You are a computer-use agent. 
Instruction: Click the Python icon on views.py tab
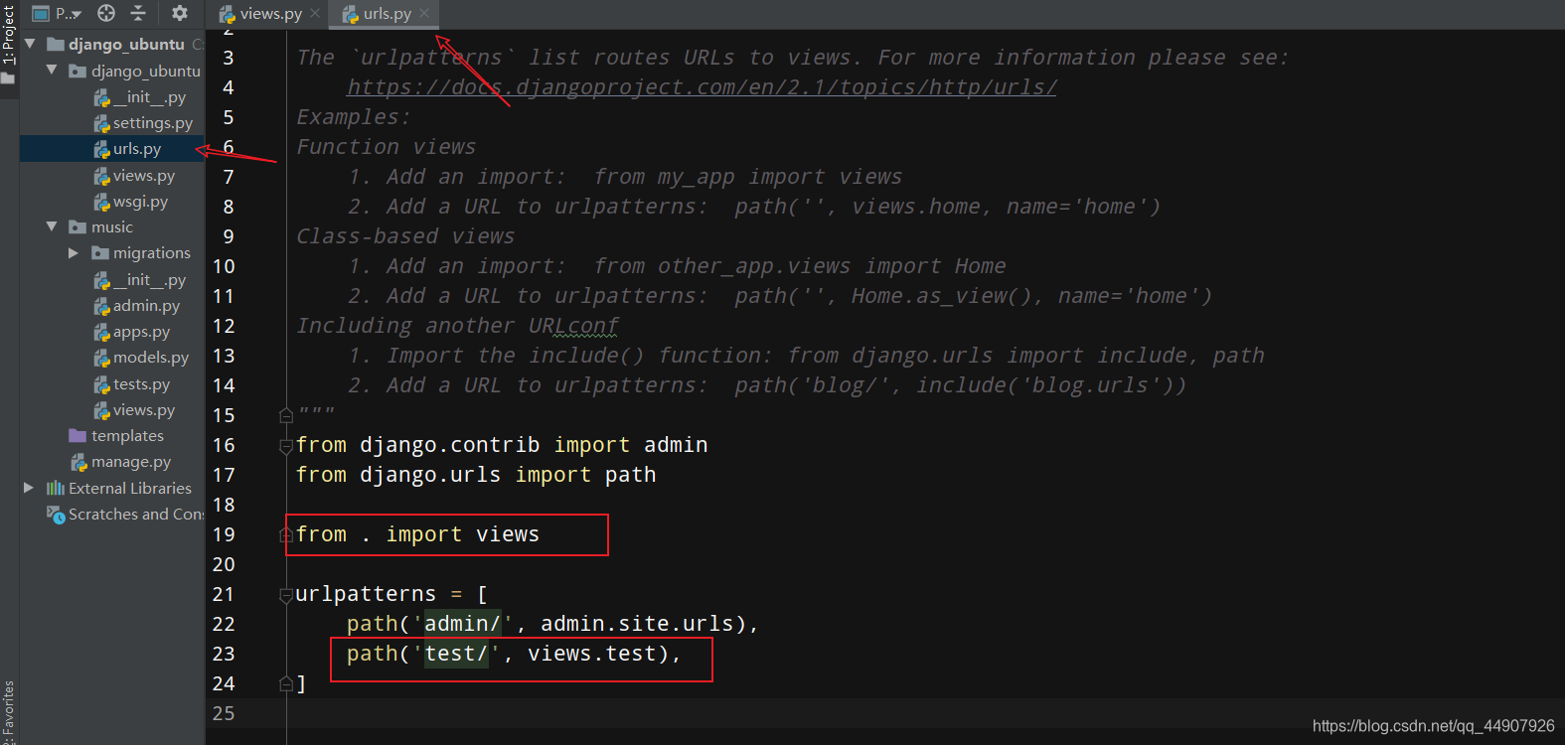[227, 14]
